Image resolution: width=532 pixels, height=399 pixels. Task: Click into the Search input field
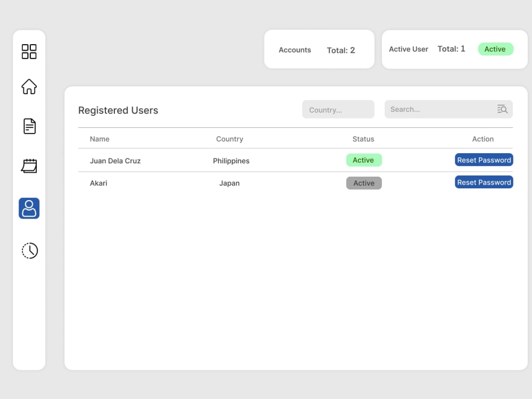point(448,109)
